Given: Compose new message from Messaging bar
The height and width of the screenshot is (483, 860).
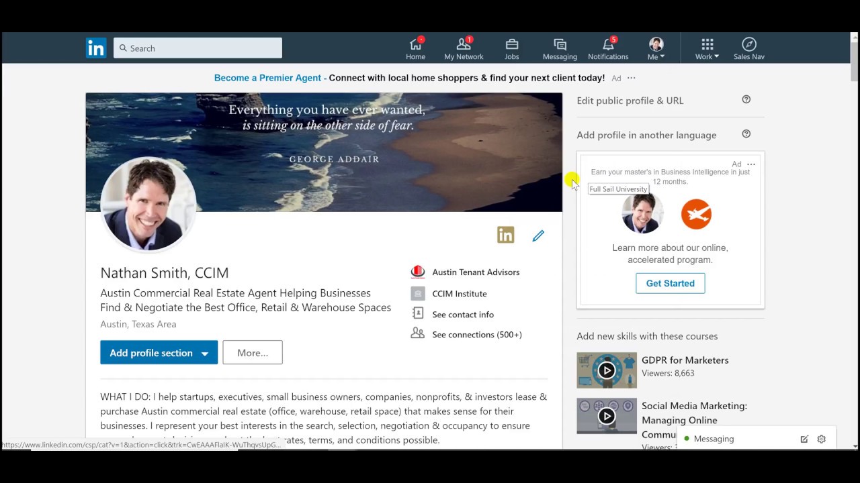Looking at the screenshot, I should [x=804, y=439].
